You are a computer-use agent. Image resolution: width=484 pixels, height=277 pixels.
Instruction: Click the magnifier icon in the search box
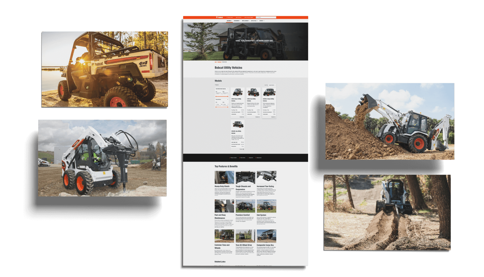click(257, 17)
